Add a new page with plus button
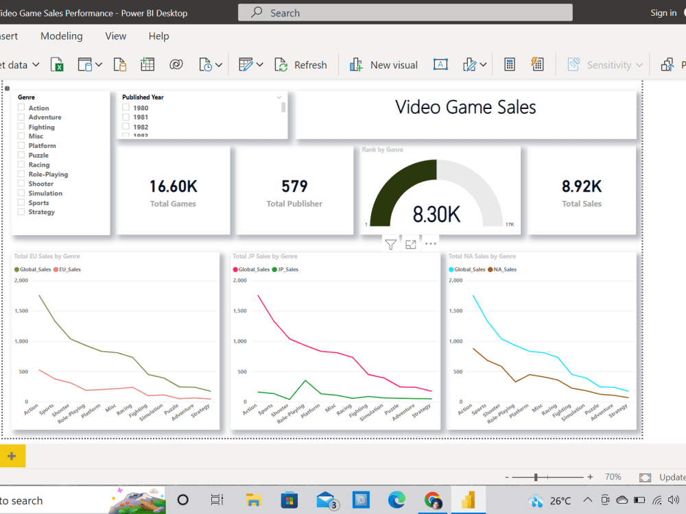 12,456
